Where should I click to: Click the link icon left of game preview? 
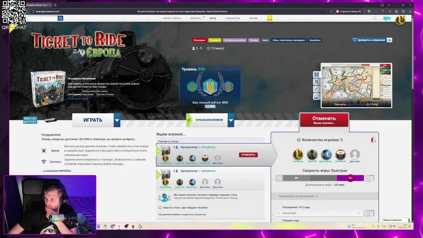(x=316, y=89)
